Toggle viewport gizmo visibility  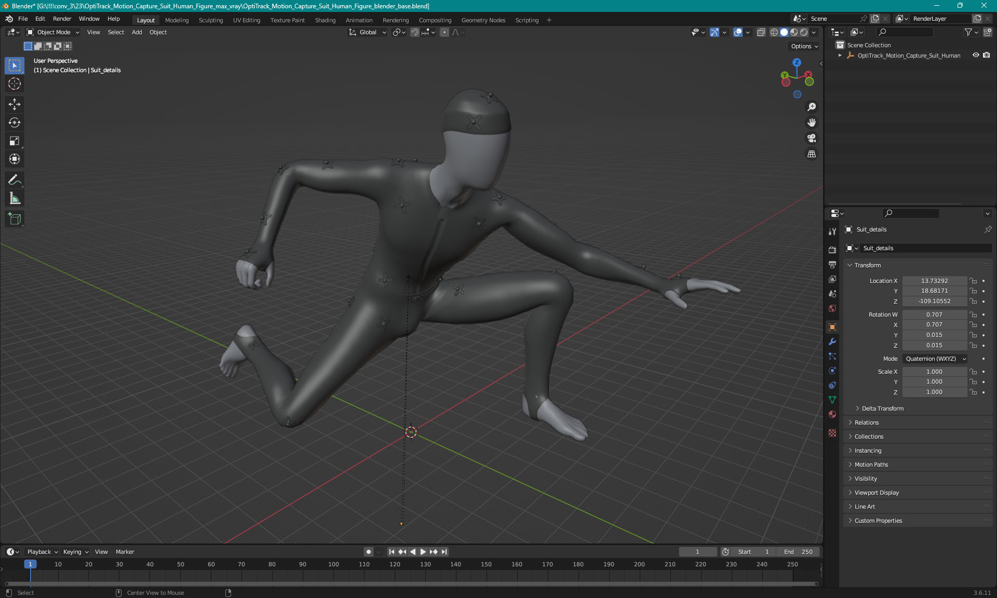pos(715,32)
